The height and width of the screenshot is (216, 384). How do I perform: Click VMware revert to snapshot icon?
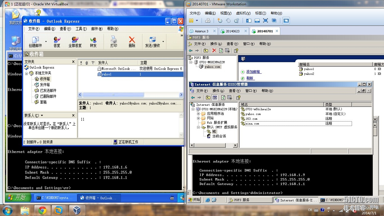click(x=228, y=21)
